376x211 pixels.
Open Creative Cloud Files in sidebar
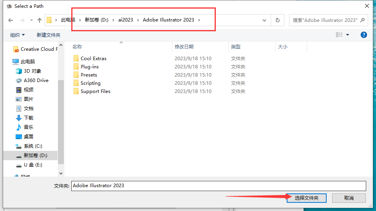coord(35,49)
